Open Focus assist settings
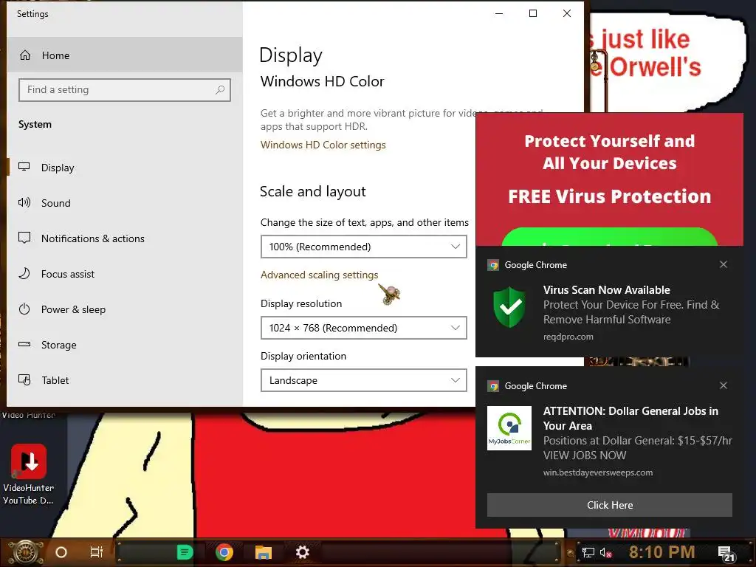This screenshot has height=567, width=756. 124,274
